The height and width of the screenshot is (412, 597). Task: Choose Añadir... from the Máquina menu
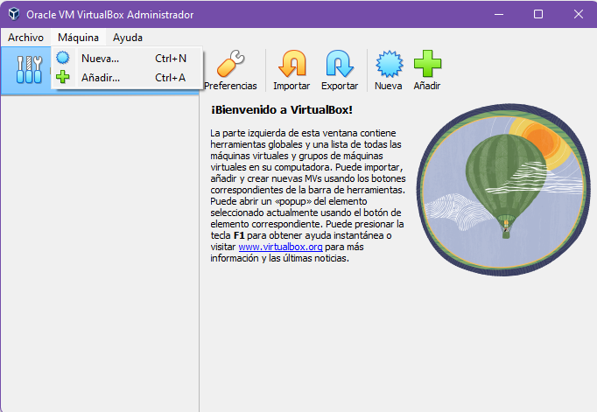126,78
